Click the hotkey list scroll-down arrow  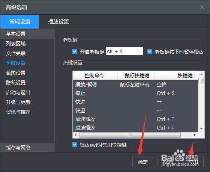201,129
